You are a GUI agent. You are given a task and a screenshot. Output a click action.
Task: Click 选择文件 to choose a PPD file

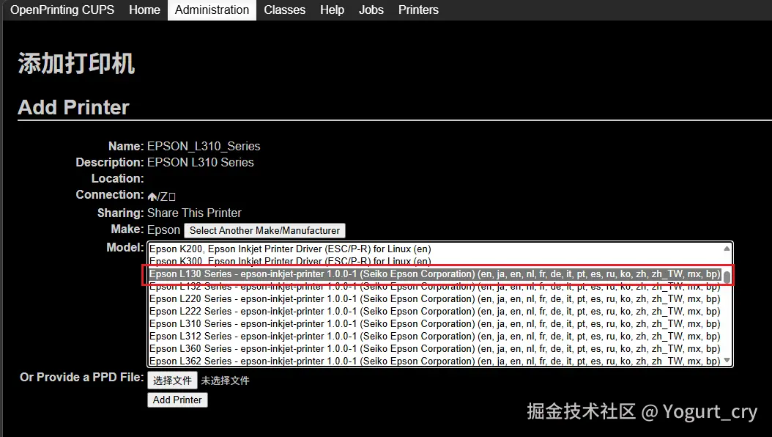pos(172,381)
